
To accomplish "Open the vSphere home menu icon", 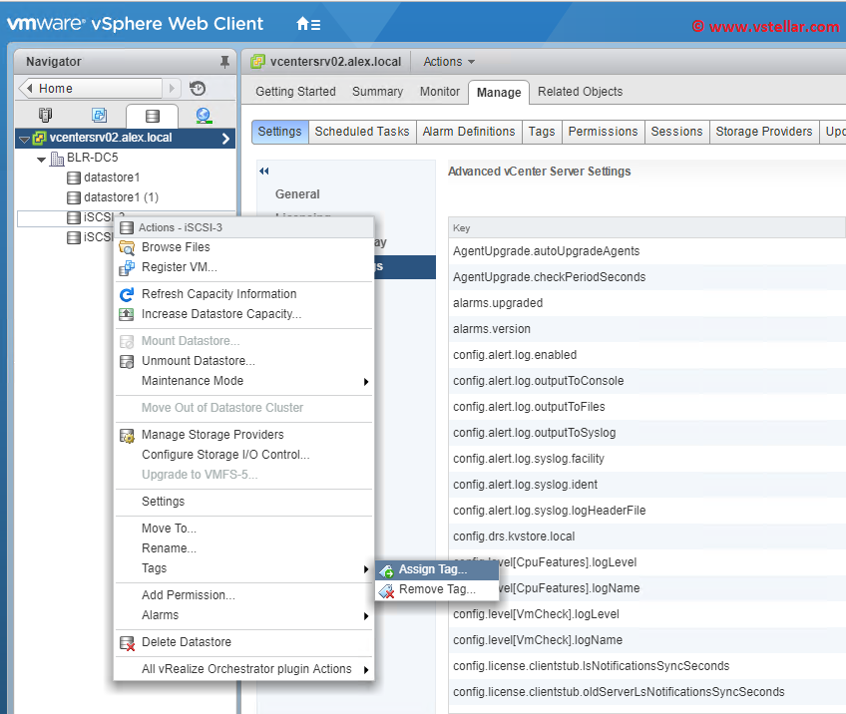I will (x=308, y=24).
